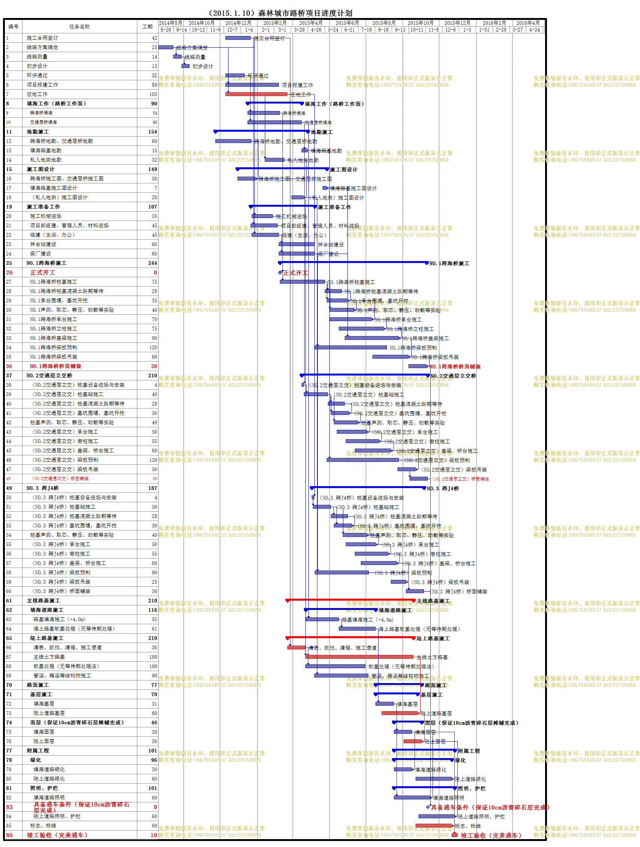Click the 2014年12月 timeline header
Viewport: 640px width, 847px height.
pyautogui.click(x=238, y=23)
